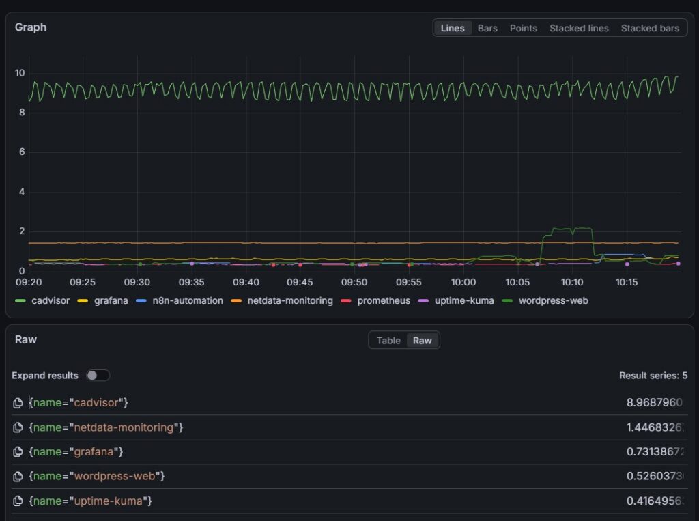
Task: Click the netdata value 1.4468326
Action: 655,427
